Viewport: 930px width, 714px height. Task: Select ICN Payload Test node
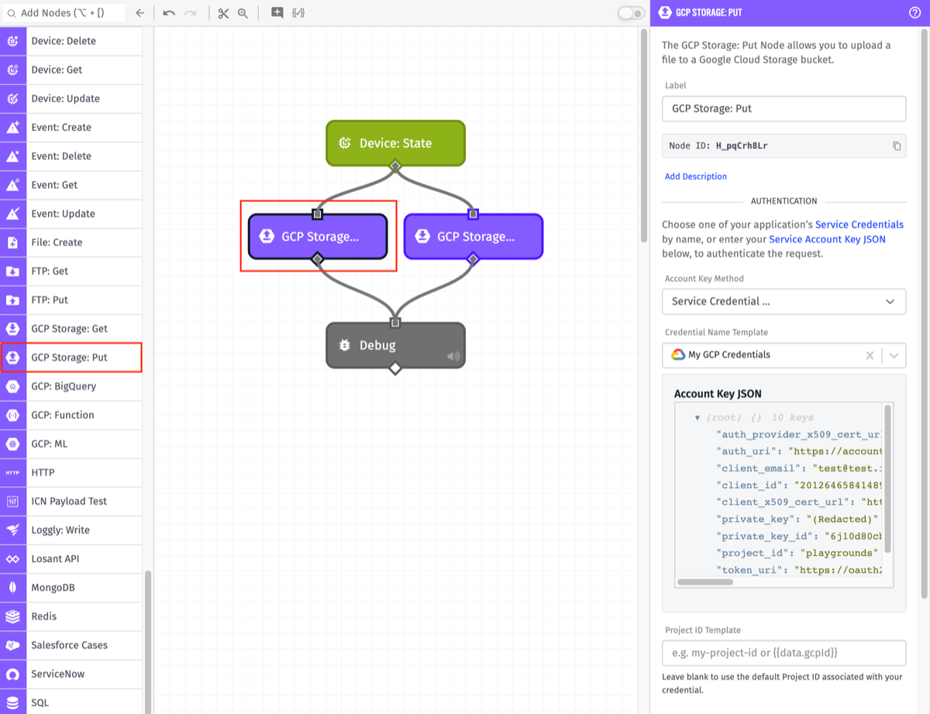(x=71, y=501)
